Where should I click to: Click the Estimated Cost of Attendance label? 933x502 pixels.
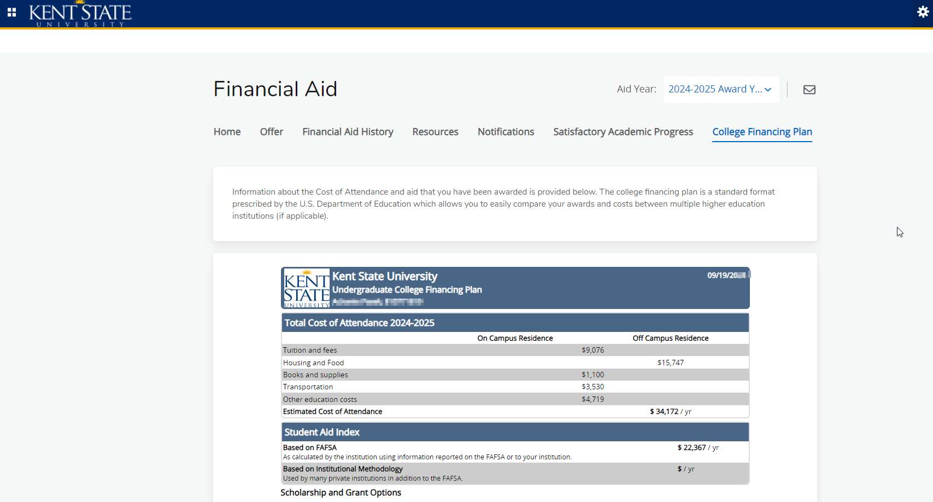point(332,411)
